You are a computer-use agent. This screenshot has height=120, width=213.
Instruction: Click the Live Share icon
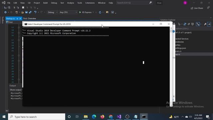point(192,8)
